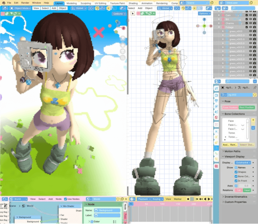Viewport: 258px width, 224px height.
Task: Expand the Motion Paths panel
Action: click(232, 151)
